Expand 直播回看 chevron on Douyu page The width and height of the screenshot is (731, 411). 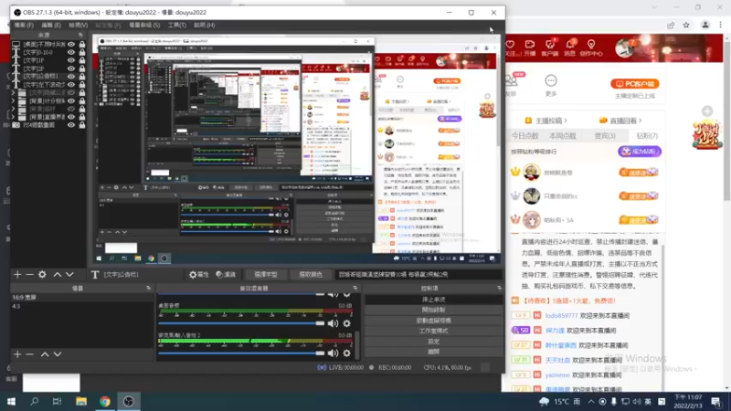point(641,121)
